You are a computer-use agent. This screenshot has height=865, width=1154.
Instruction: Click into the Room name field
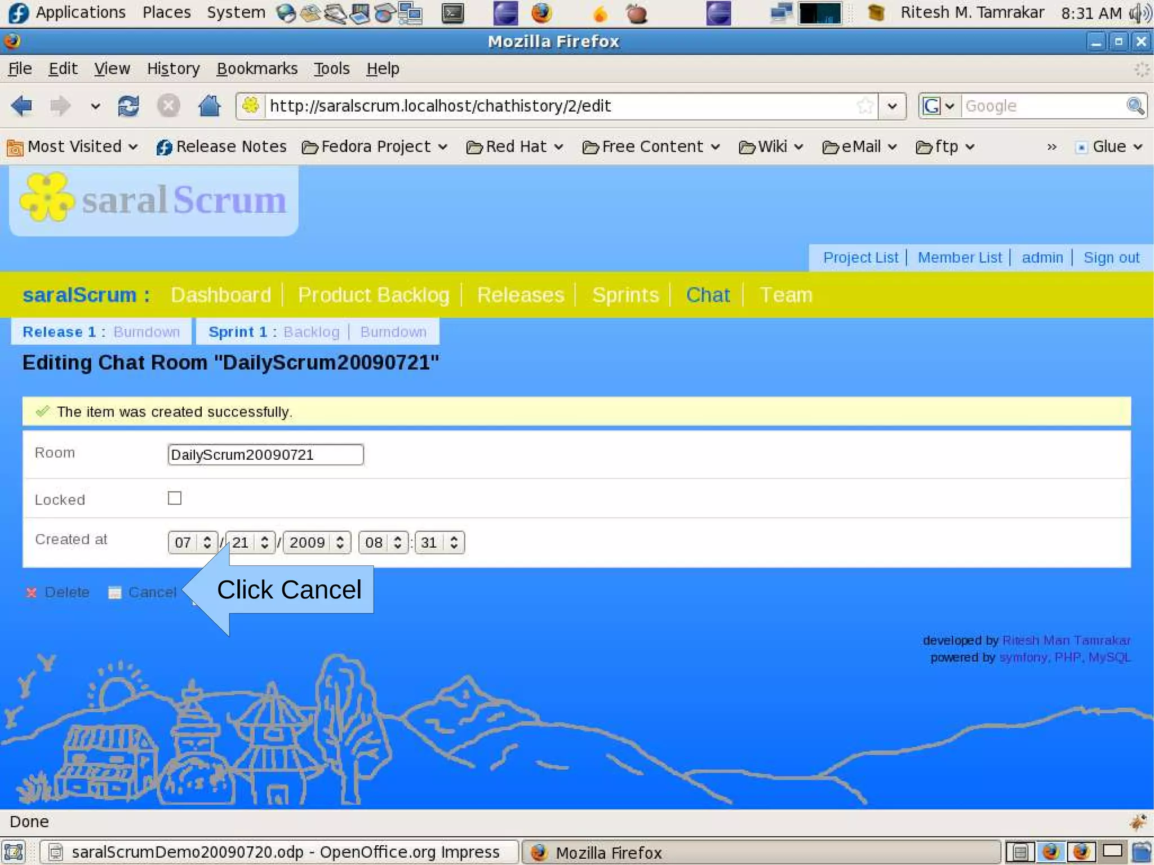coord(265,455)
